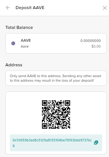Click the Deposit AAVE header title
The height and width of the screenshot is (157, 109).
click(x=30, y=8)
